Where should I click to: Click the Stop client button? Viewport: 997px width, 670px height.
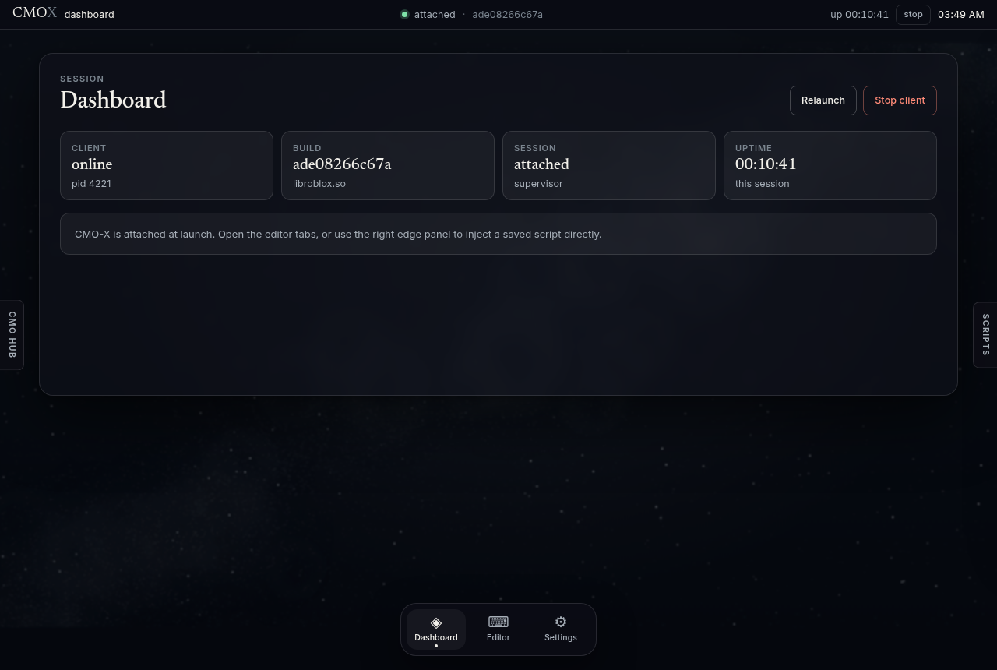[900, 100]
